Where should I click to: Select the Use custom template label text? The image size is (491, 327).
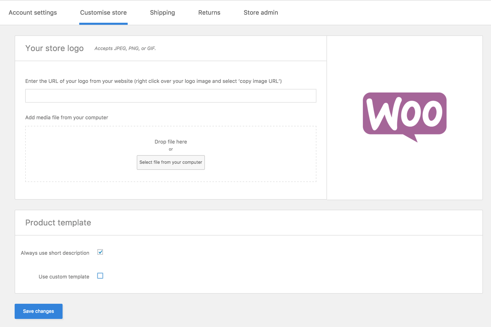click(x=63, y=276)
